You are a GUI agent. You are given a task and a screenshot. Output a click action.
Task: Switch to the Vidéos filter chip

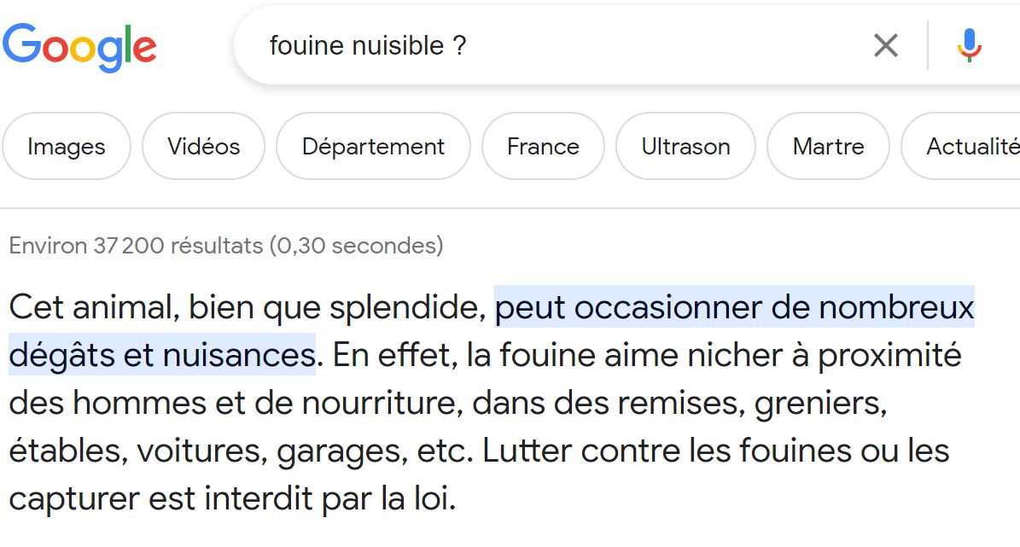pos(203,146)
